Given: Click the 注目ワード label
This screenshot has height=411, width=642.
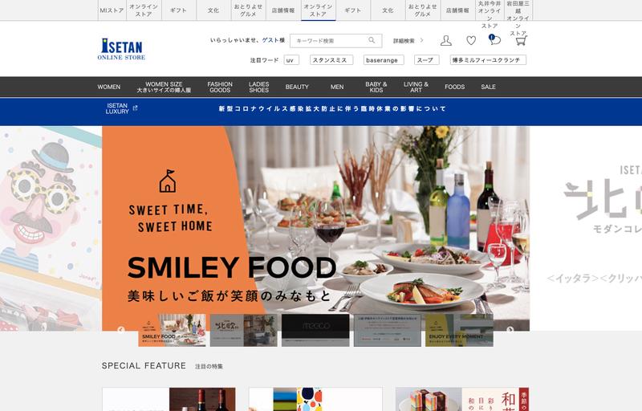Looking at the screenshot, I should pyautogui.click(x=264, y=60).
